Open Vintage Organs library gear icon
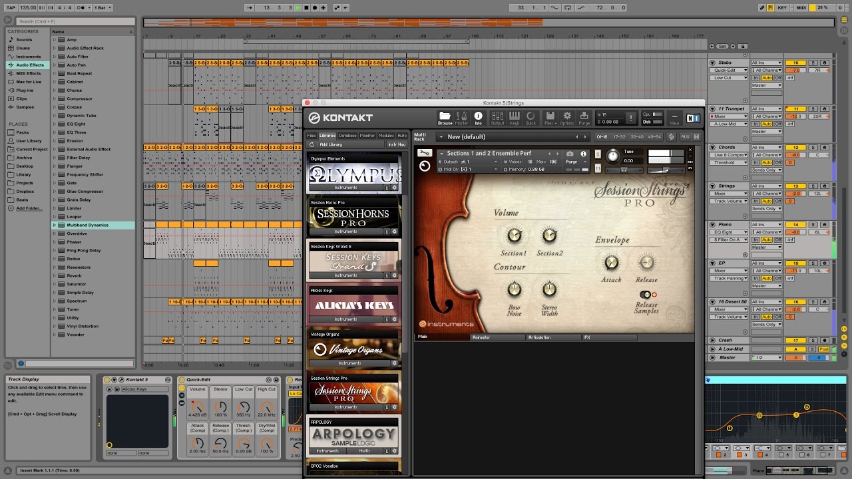Screen dimensions: 852x479 click(x=395, y=363)
